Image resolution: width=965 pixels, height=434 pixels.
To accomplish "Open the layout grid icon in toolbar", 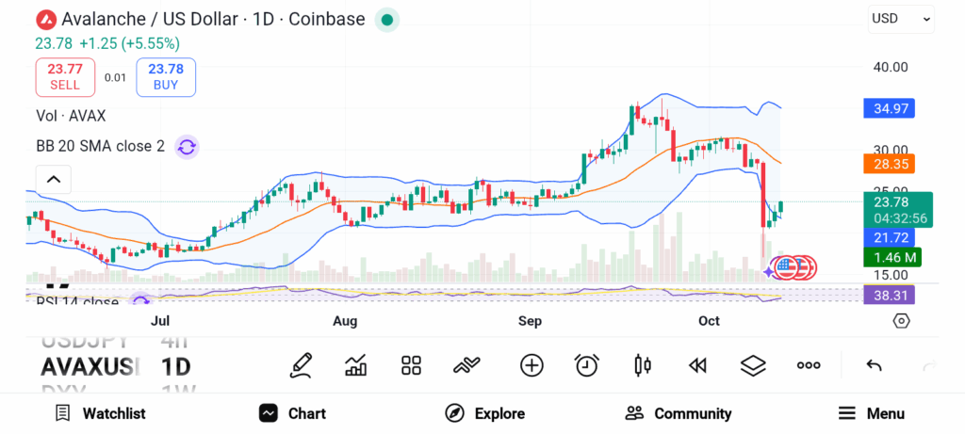I will (411, 365).
